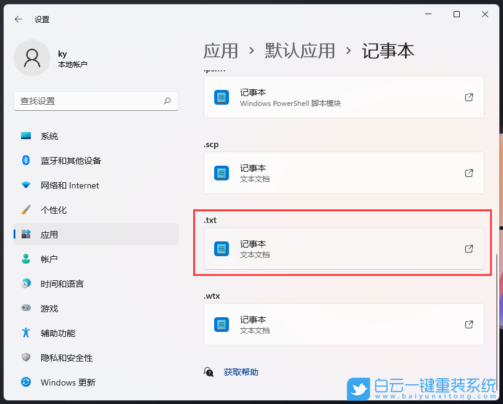Open 默认应用 from the breadcrumb

[x=300, y=51]
